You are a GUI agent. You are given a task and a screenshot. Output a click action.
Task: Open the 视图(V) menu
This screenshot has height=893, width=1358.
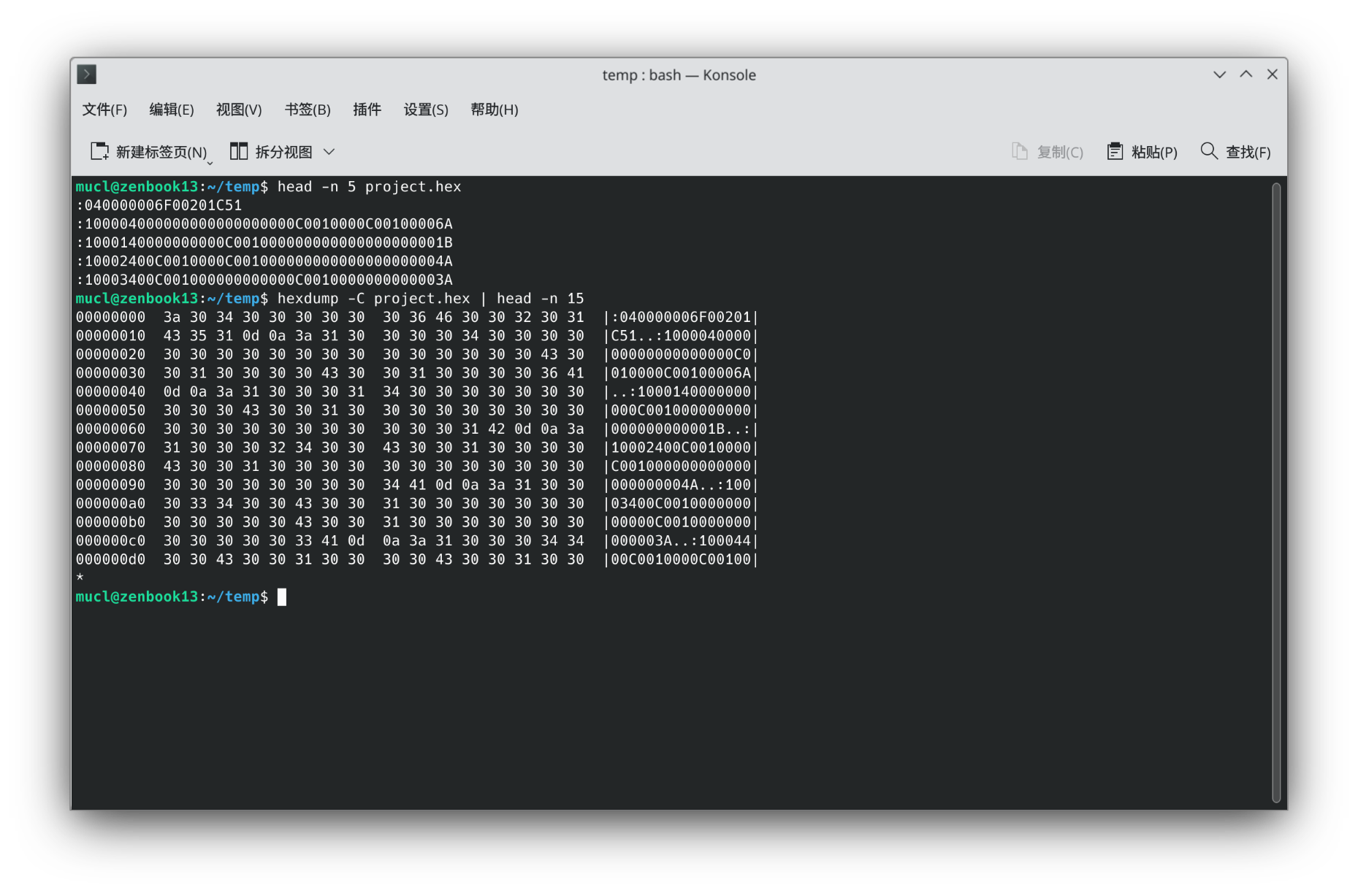tap(239, 110)
